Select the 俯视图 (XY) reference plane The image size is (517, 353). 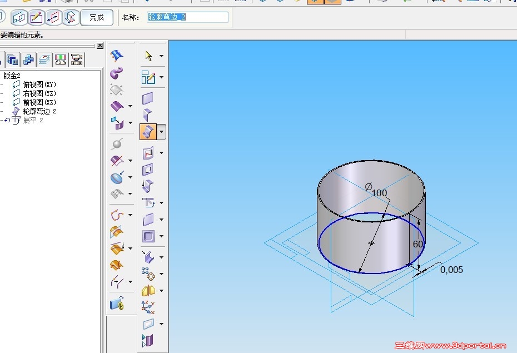click(x=39, y=84)
